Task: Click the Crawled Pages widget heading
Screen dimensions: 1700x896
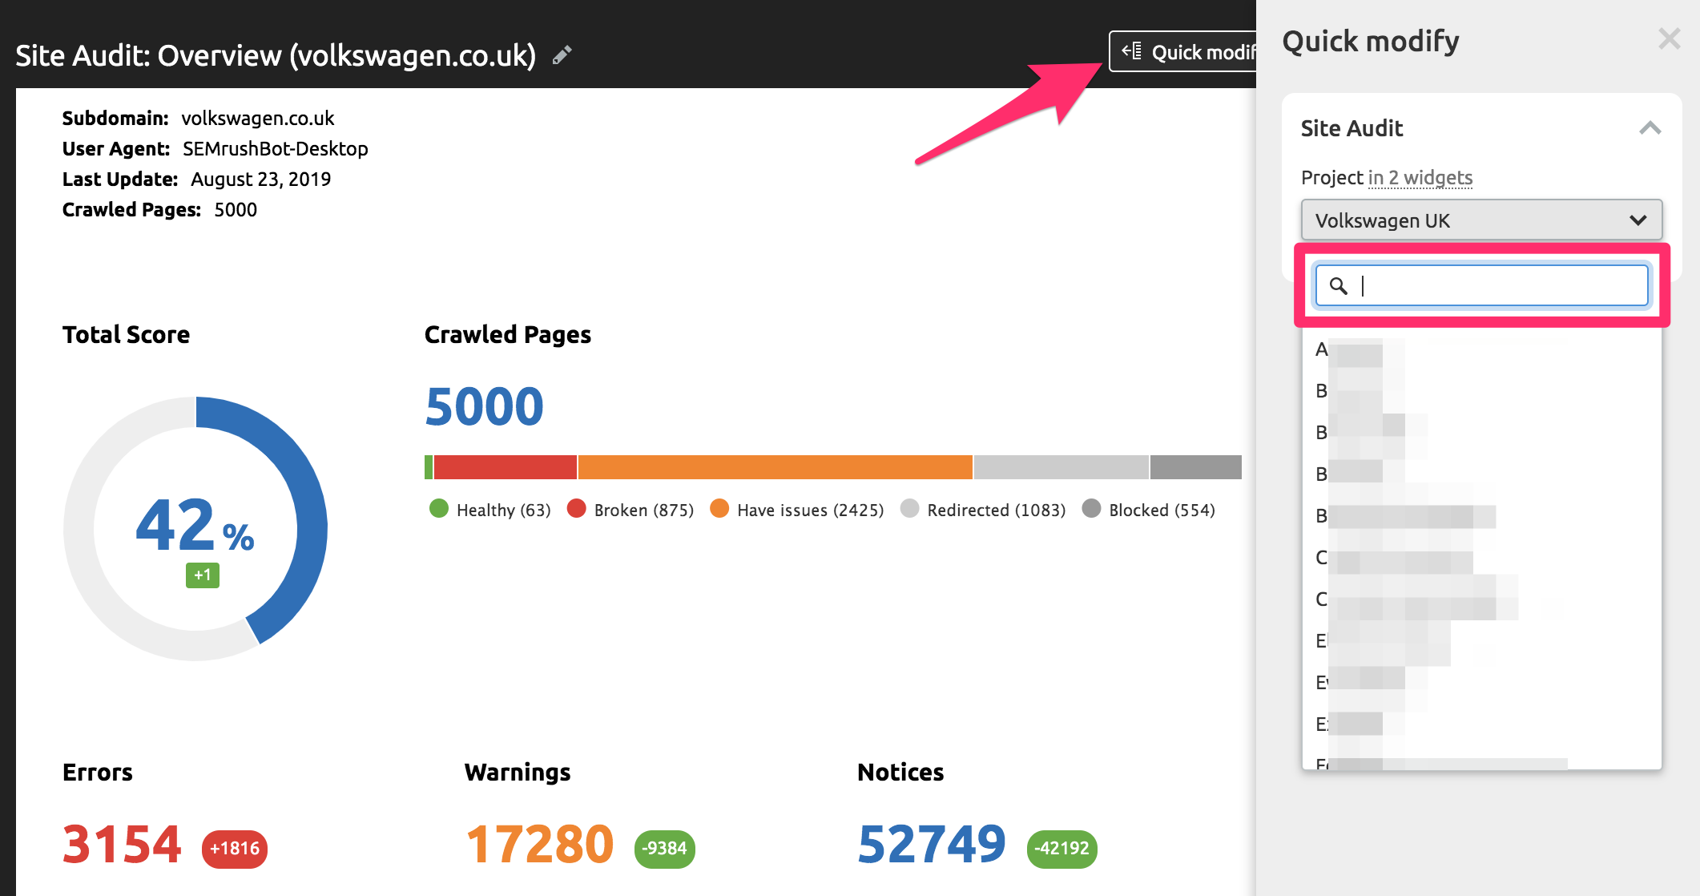Action: coord(508,334)
